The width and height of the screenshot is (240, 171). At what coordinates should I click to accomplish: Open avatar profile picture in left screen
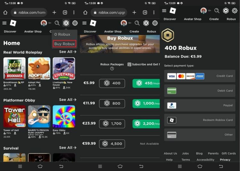[44, 23]
